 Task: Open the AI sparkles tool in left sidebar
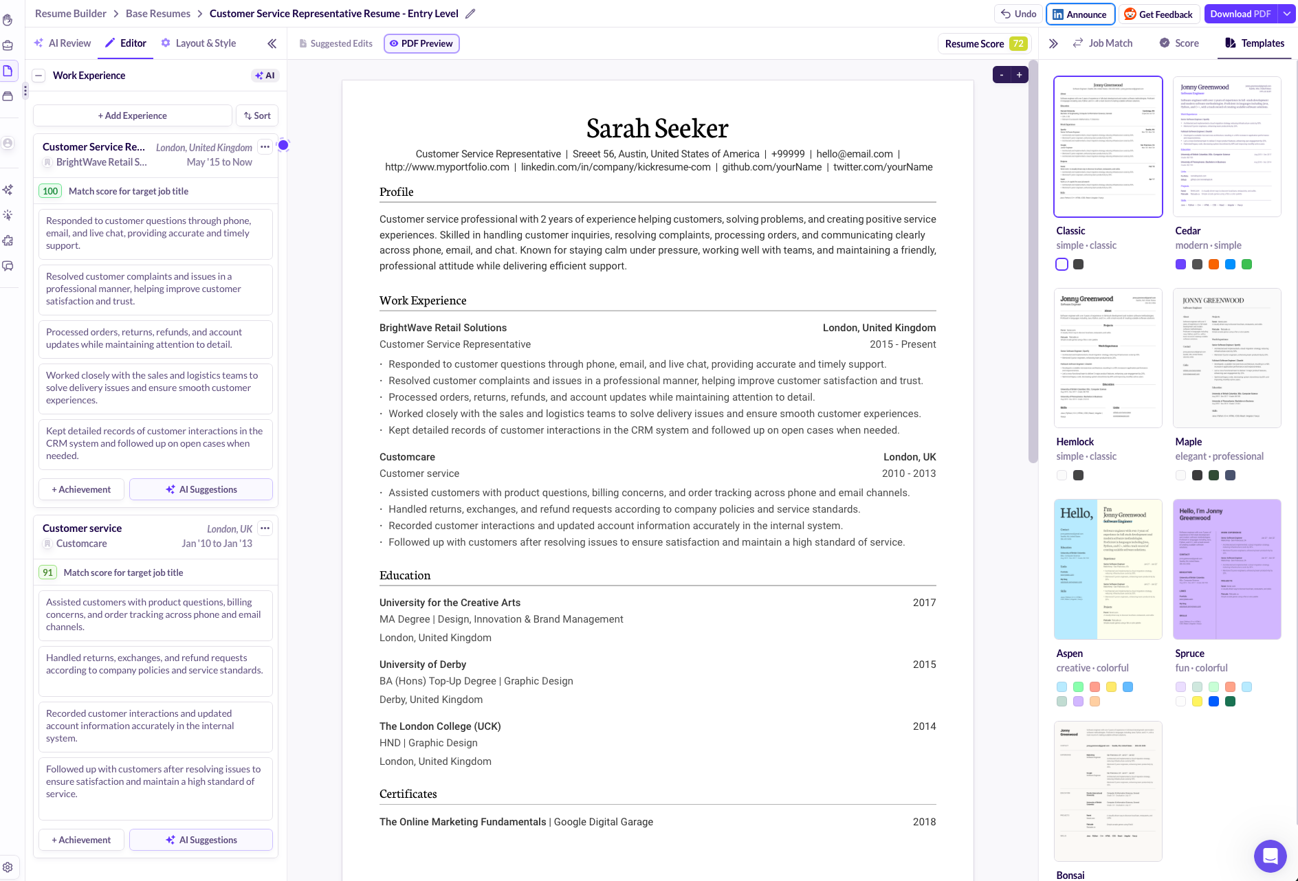click(x=8, y=190)
